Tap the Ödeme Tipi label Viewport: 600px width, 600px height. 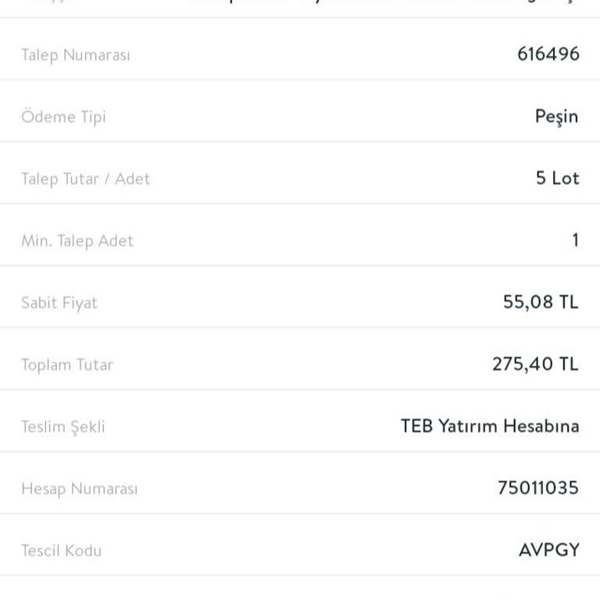(x=63, y=116)
